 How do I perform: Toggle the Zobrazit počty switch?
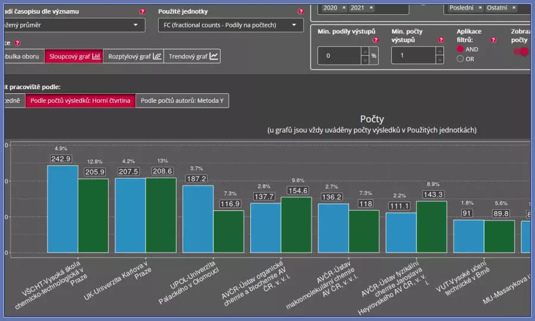(x=521, y=52)
